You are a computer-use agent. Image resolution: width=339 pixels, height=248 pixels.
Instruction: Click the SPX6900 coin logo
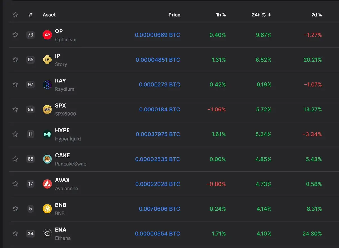[47, 110]
